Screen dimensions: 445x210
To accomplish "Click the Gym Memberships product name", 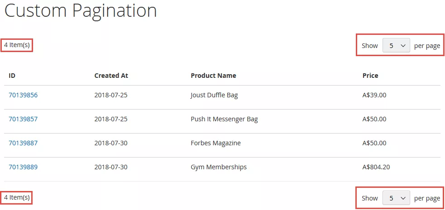I will click(x=219, y=167).
